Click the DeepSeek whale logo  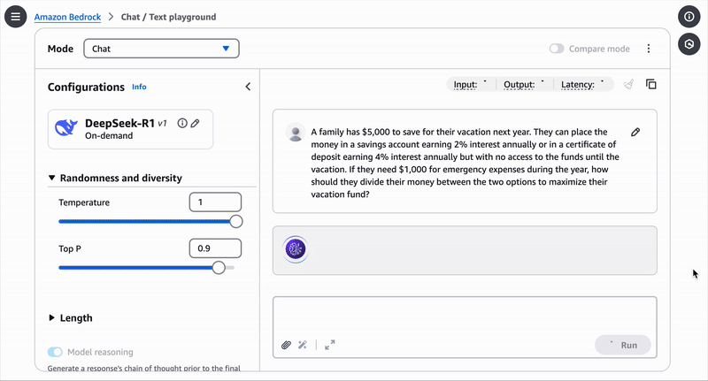(x=65, y=128)
